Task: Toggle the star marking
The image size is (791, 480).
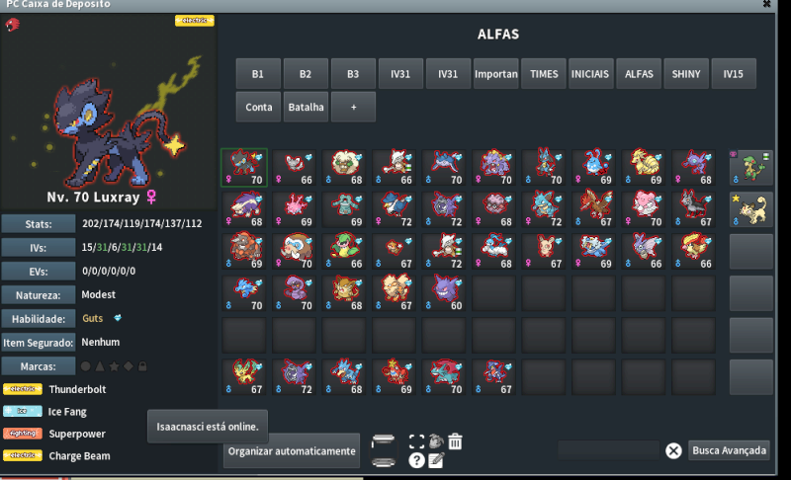Action: pos(114,366)
